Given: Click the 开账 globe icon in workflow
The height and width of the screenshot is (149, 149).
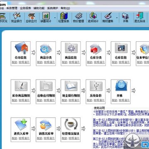Looking at the screenshot, I should click(x=121, y=86).
